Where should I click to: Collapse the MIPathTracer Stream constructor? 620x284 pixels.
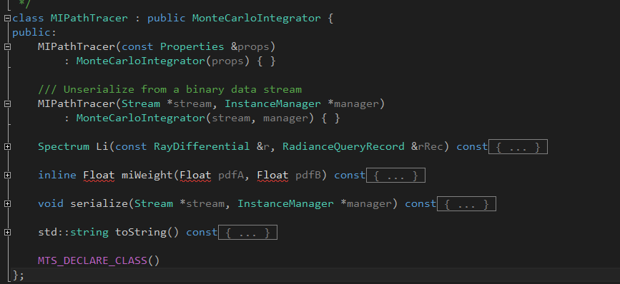[x=7, y=103]
